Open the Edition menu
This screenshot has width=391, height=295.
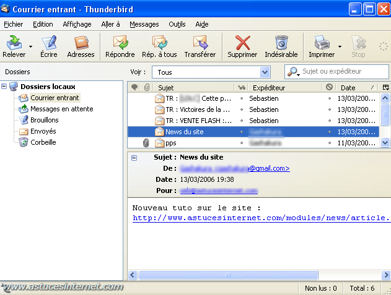(x=43, y=24)
